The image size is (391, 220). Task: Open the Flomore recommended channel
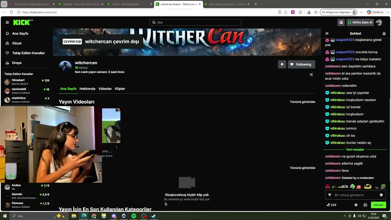tap(27, 205)
